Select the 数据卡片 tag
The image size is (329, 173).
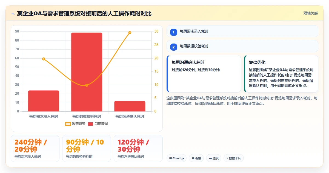click(233, 158)
